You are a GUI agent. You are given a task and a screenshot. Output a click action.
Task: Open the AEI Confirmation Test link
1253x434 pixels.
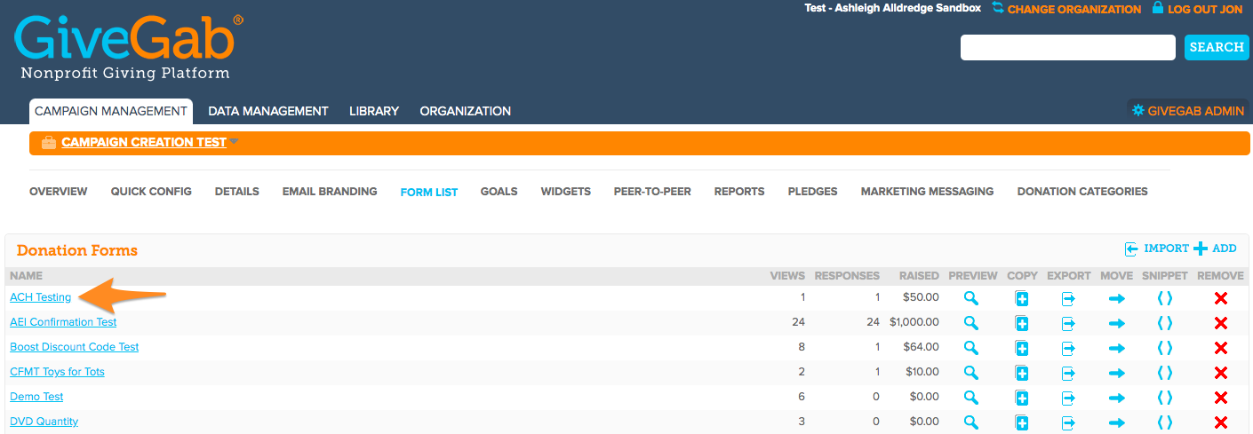[63, 322]
